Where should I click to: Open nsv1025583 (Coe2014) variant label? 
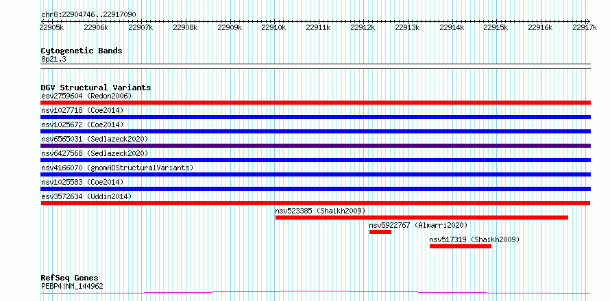(x=82, y=182)
